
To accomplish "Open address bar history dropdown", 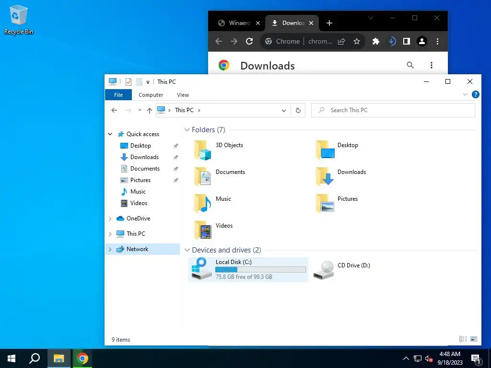I will (284, 111).
